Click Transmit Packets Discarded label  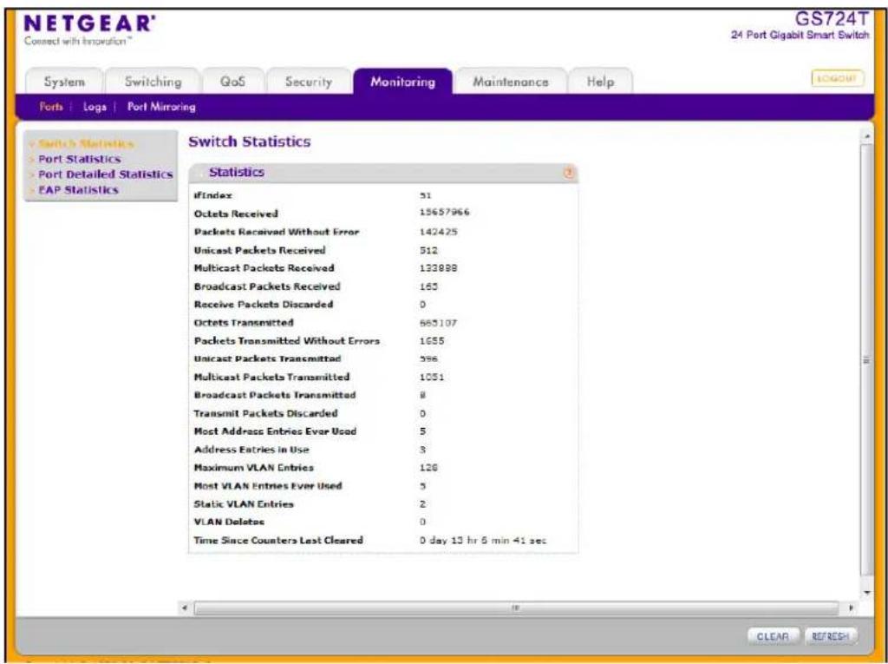point(265,413)
